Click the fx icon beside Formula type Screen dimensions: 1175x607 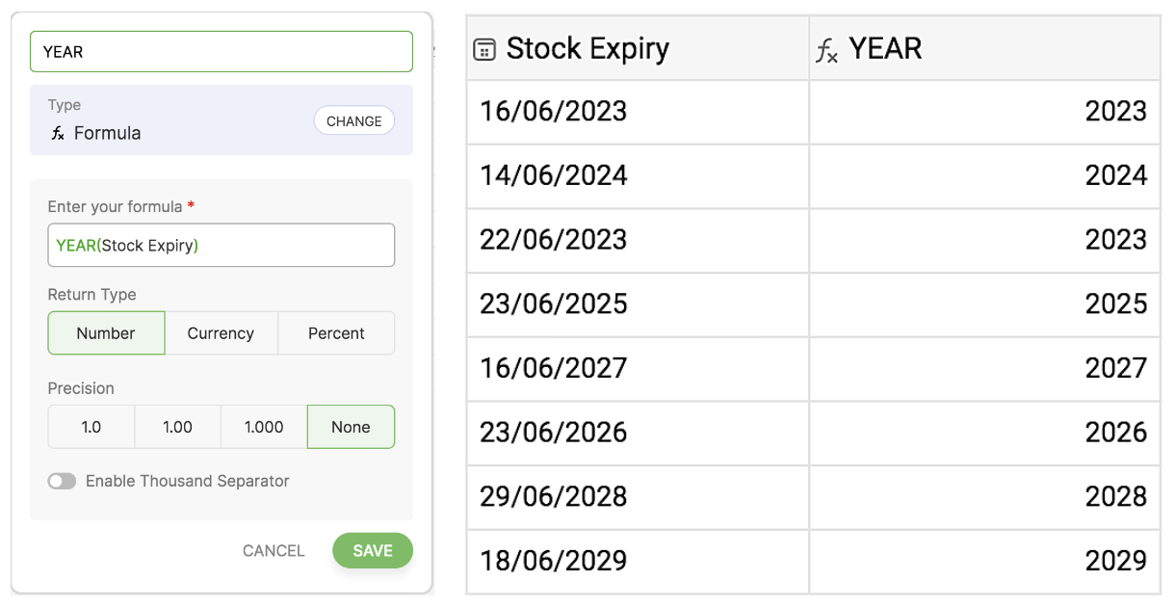coord(58,134)
